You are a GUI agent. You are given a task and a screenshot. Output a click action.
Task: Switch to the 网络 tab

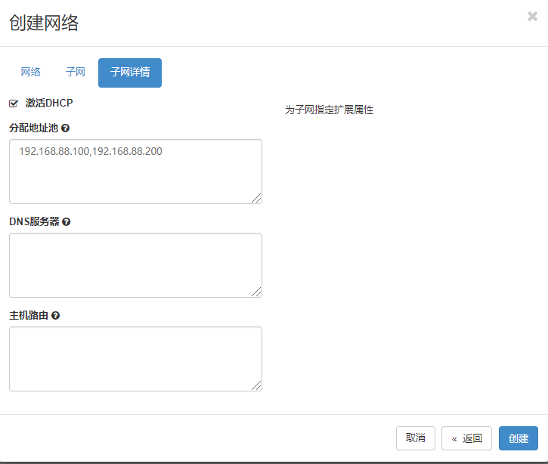click(31, 73)
